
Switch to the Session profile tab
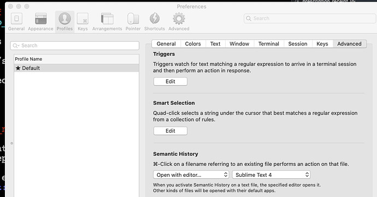[298, 44]
